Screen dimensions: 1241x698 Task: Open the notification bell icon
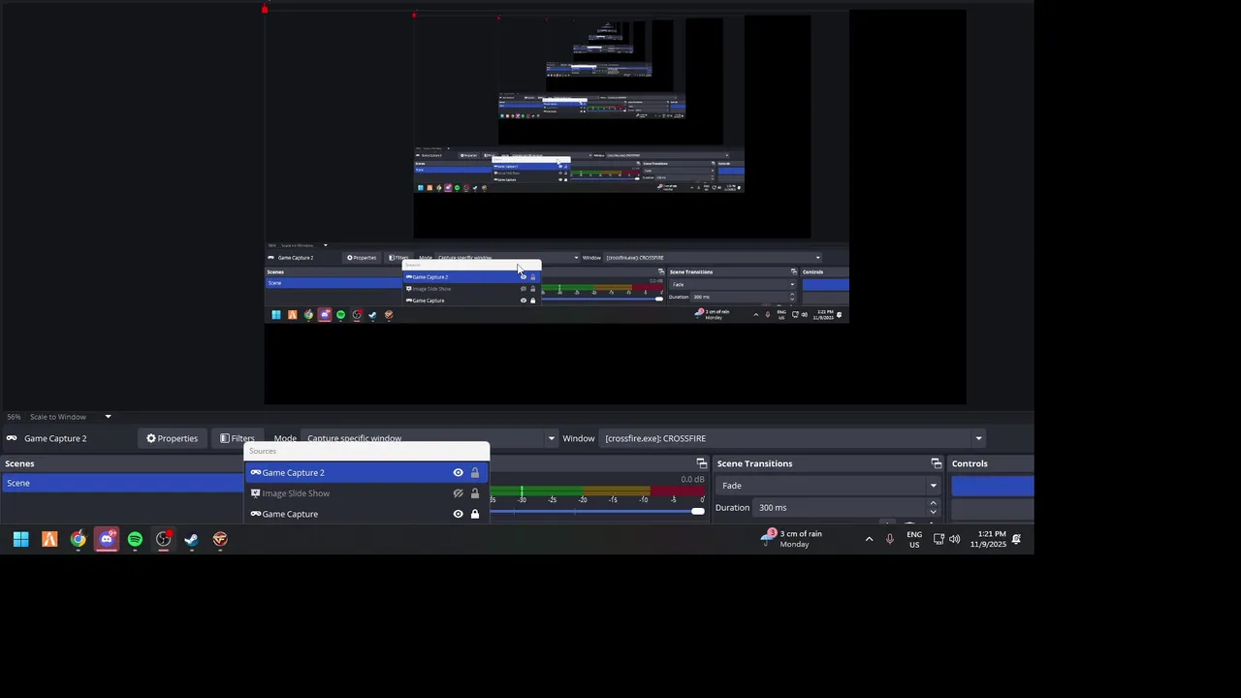pyautogui.click(x=1016, y=539)
